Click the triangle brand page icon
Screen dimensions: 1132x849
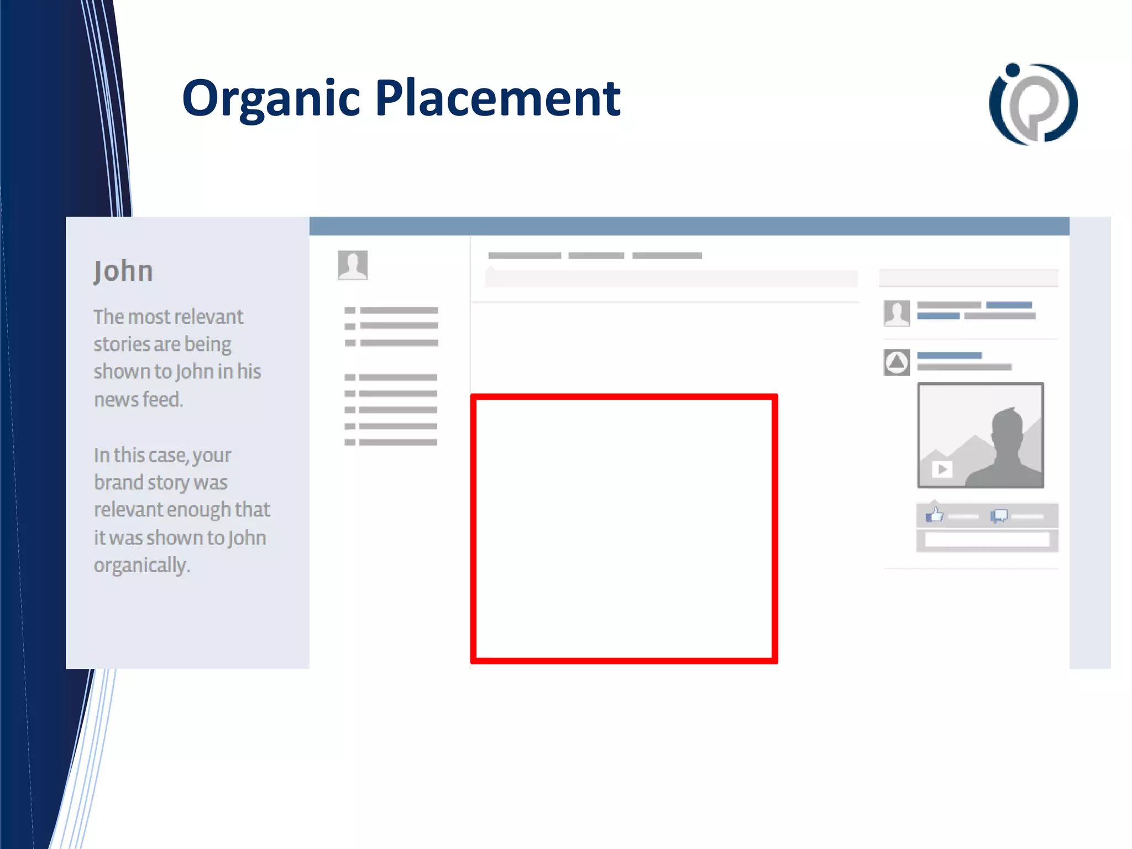(x=897, y=363)
